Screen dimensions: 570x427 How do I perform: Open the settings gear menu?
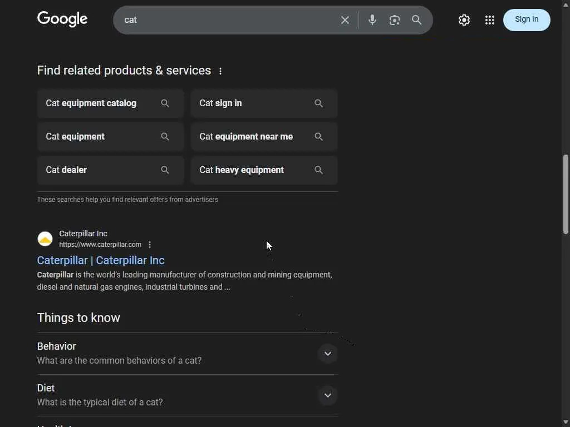(464, 20)
